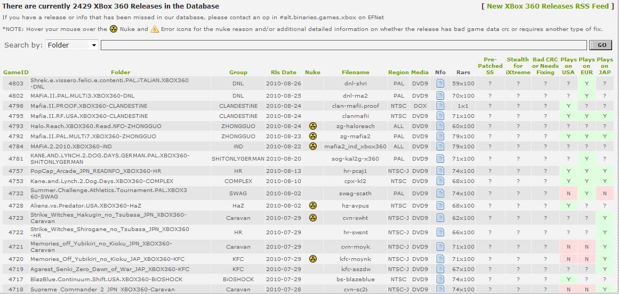Click filename cell mafia2_ind_xbox360
The width and height of the screenshot is (619, 294).
(x=356, y=147)
